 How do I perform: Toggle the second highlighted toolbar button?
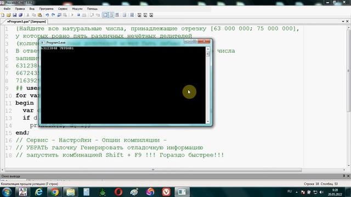click(x=111, y=15)
